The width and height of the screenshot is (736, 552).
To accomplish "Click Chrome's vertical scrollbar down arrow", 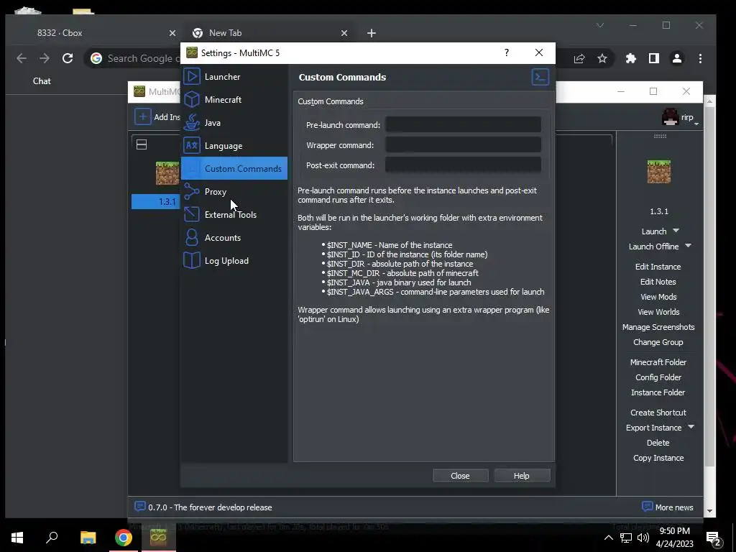I will (709, 511).
